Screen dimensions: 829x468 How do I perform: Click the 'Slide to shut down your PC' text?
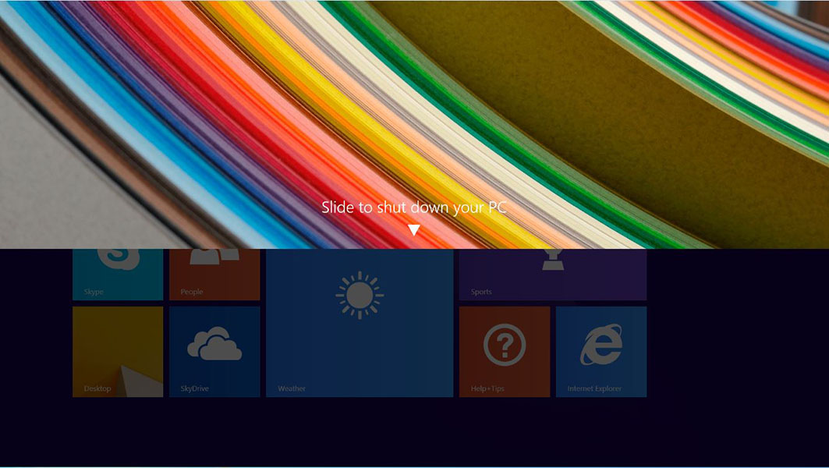(x=414, y=207)
